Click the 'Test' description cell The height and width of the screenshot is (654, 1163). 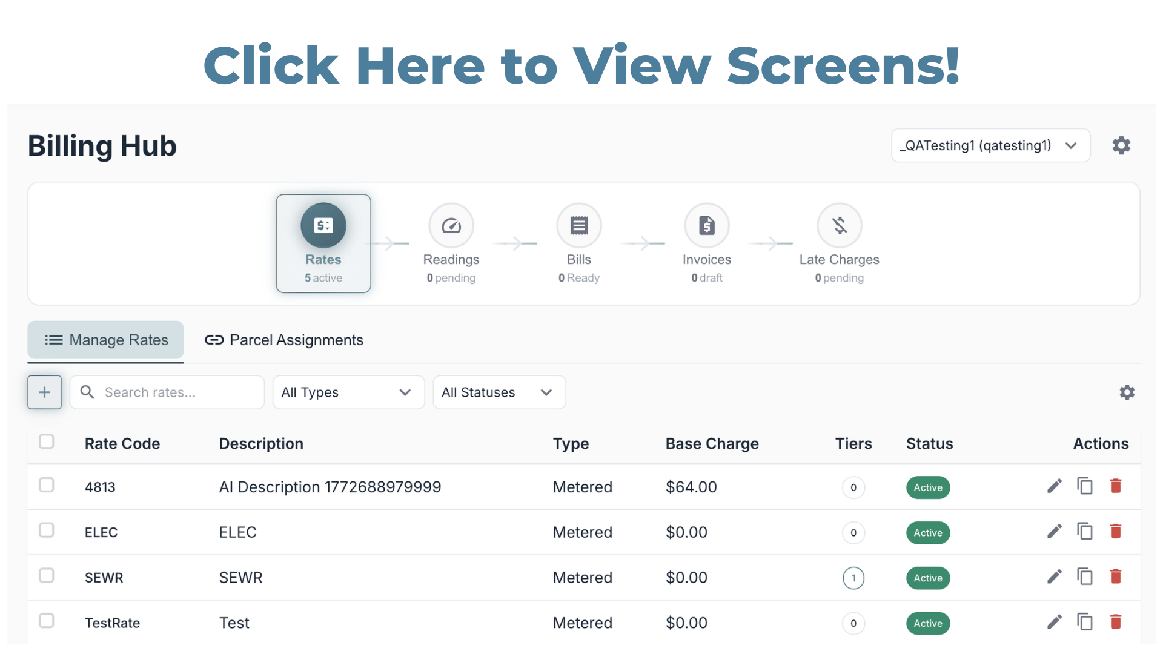click(234, 623)
